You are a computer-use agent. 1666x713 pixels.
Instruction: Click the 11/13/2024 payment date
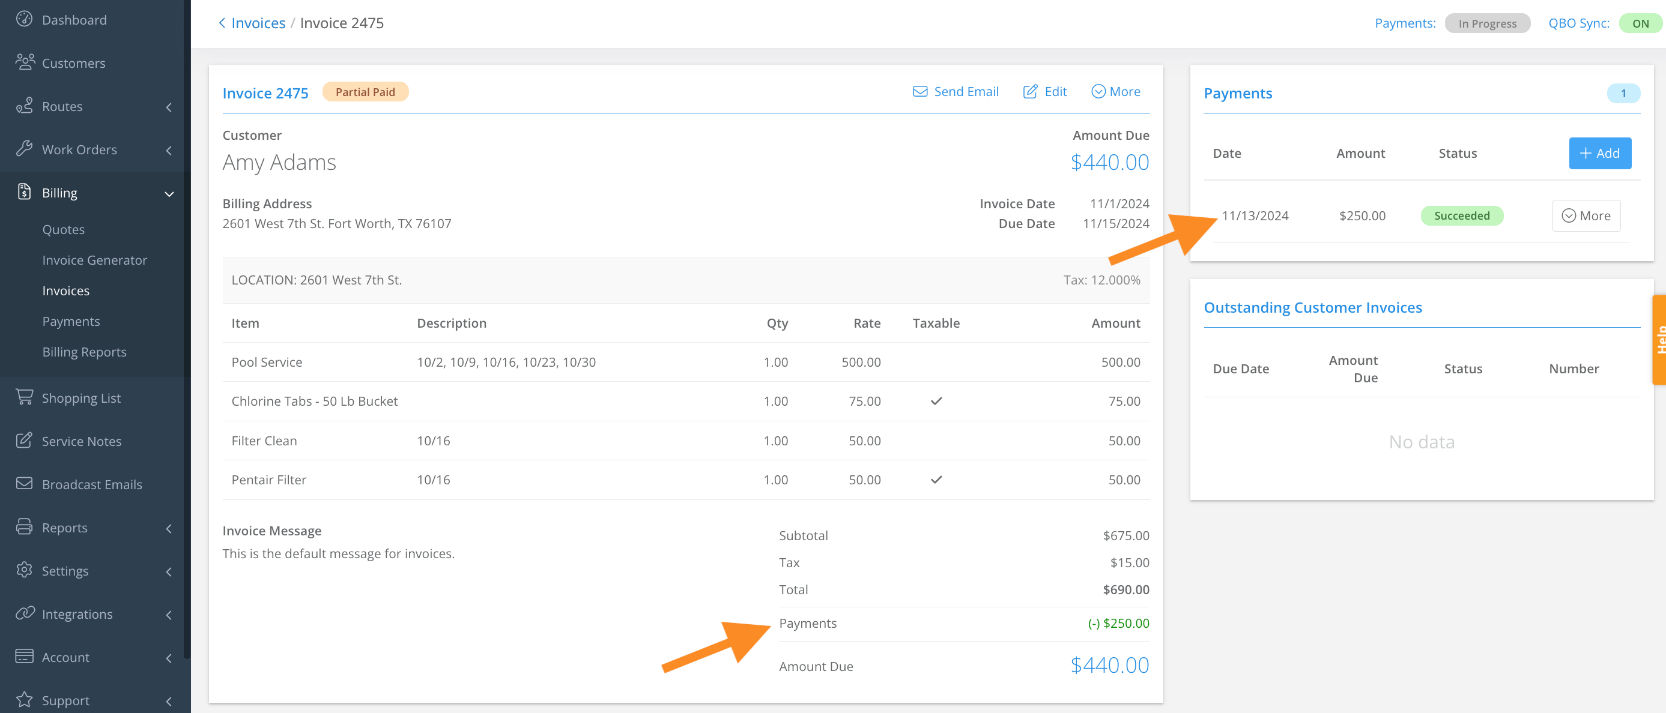point(1255,216)
